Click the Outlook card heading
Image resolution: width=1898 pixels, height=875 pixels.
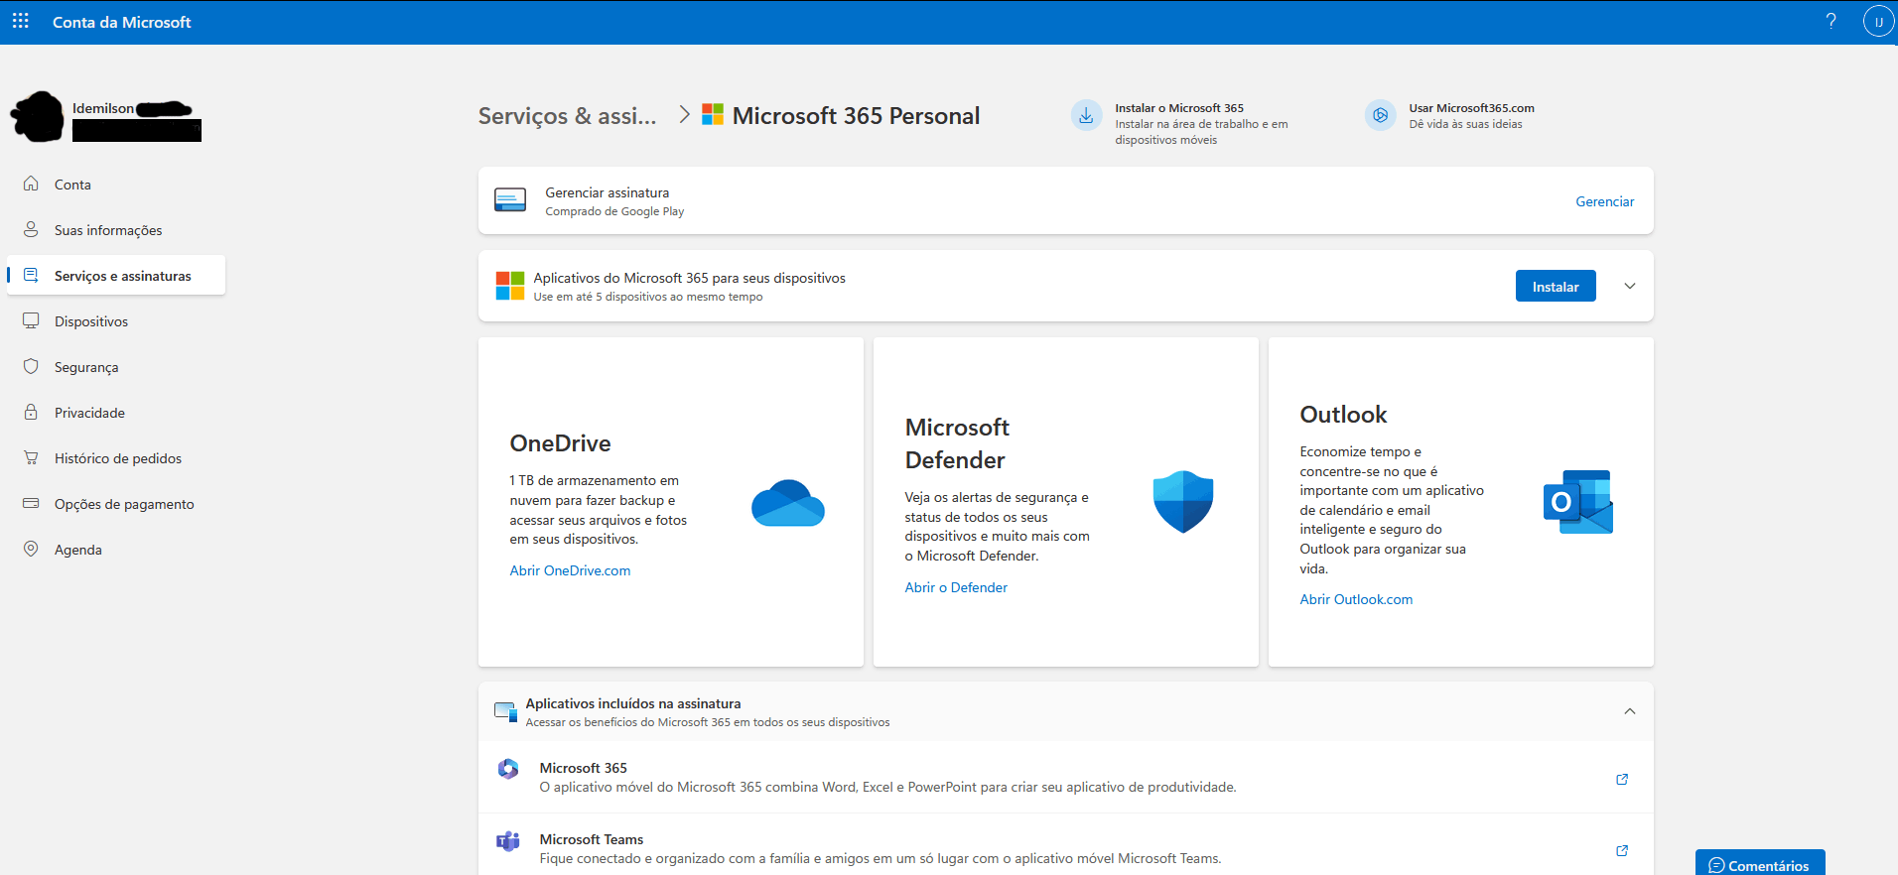pyautogui.click(x=1343, y=415)
